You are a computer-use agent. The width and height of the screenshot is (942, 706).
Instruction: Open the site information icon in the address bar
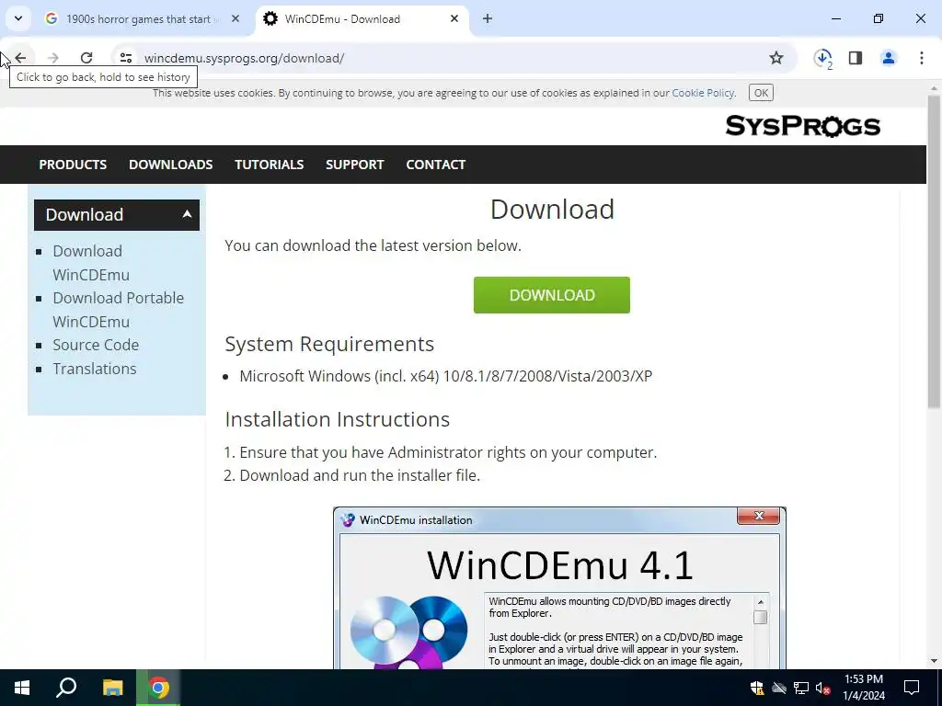pos(125,58)
